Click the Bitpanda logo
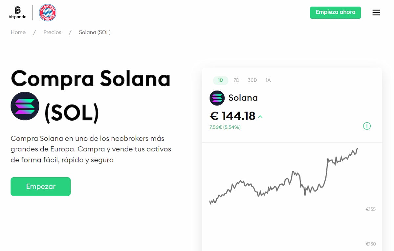The height and width of the screenshot is (251, 394). (17, 12)
